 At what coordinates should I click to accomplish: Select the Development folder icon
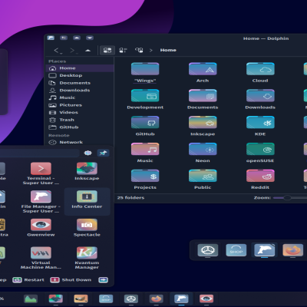[145, 96]
